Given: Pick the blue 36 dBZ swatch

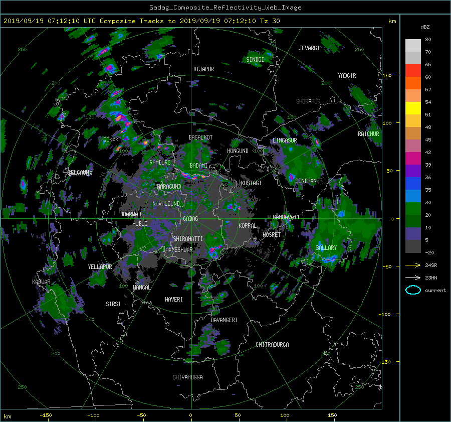Looking at the screenshot, I should (x=413, y=183).
